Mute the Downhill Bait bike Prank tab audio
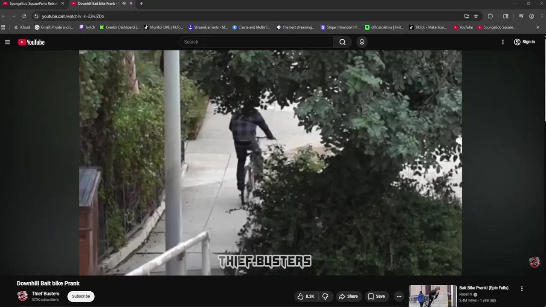The height and width of the screenshot is (307, 546). pyautogui.click(x=124, y=3)
